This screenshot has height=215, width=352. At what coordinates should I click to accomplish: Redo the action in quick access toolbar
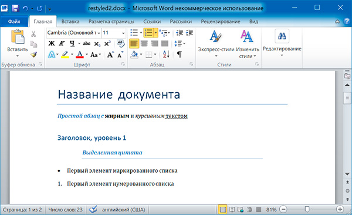[x=39, y=9]
